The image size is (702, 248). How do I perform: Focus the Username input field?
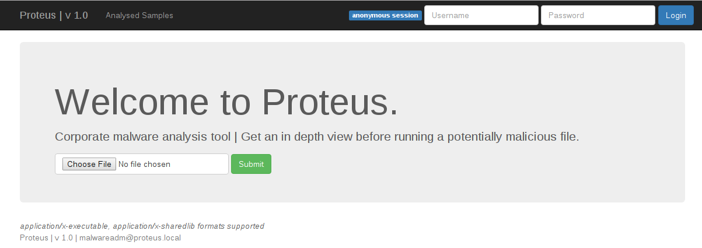[x=481, y=15]
